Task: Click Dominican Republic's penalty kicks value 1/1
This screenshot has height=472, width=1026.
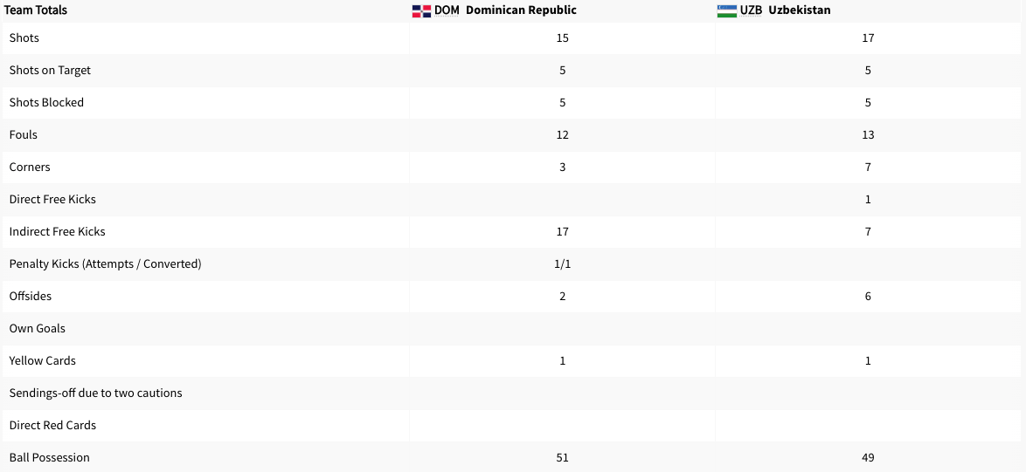Action: click(x=562, y=264)
